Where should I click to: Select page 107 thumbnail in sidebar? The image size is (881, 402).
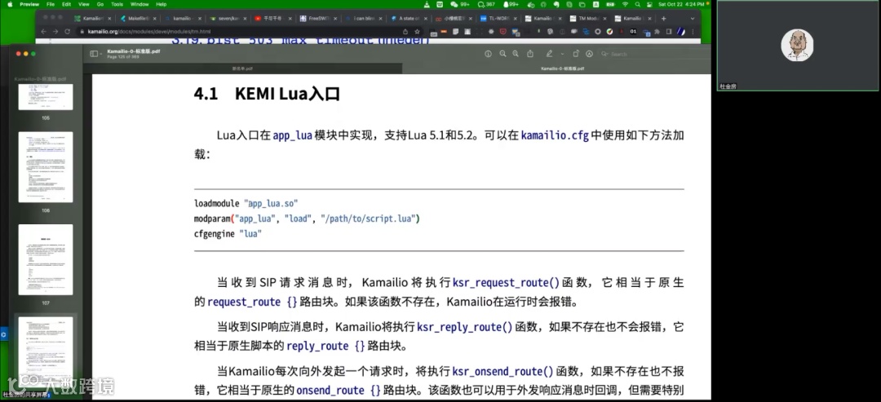tap(46, 259)
